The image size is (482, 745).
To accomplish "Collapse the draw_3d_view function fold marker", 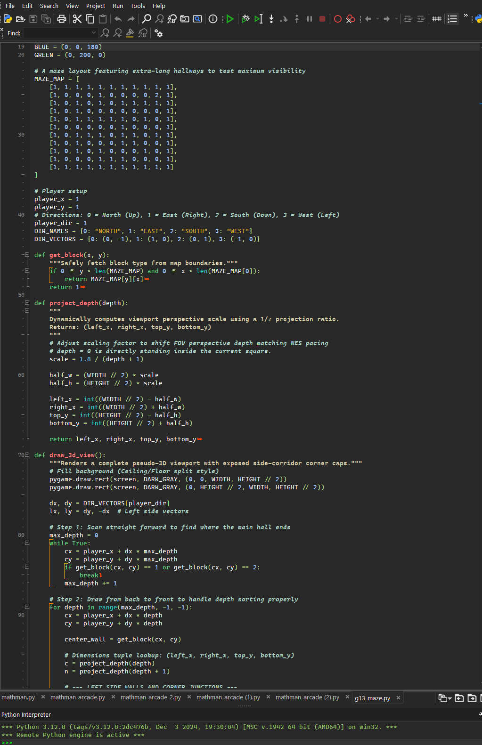I will tap(27, 455).
